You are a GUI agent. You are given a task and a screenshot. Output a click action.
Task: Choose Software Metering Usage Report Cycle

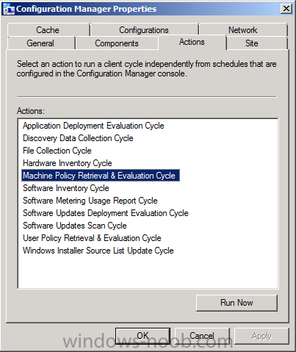coord(90,201)
